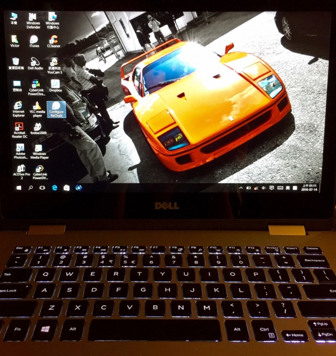Open the 本機 (This PC) desktop icon
The width and height of the screenshot is (336, 356).
pos(14,19)
